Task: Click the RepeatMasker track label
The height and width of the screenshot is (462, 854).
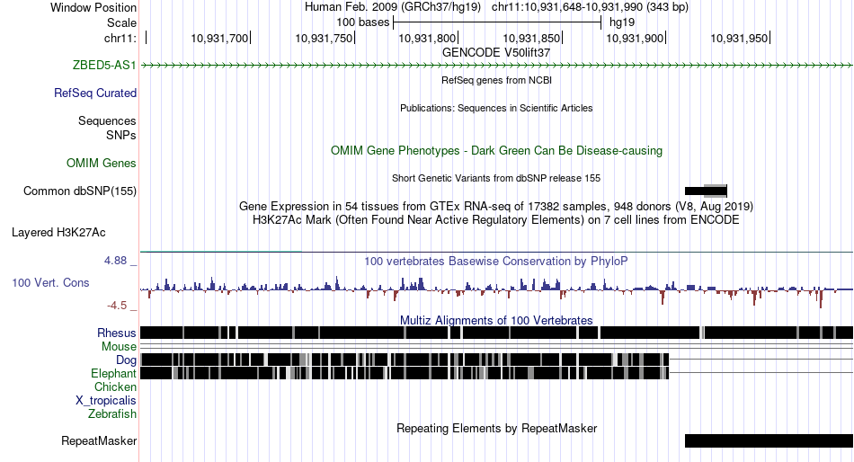Action: (x=99, y=440)
